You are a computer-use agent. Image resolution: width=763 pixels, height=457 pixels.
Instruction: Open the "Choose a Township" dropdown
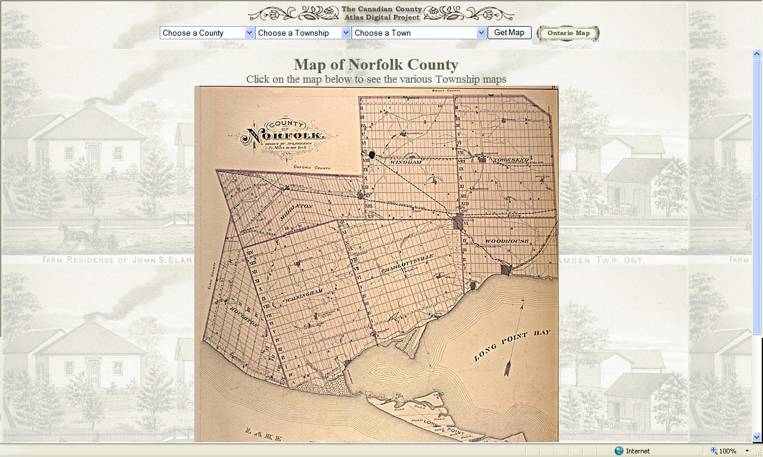303,33
